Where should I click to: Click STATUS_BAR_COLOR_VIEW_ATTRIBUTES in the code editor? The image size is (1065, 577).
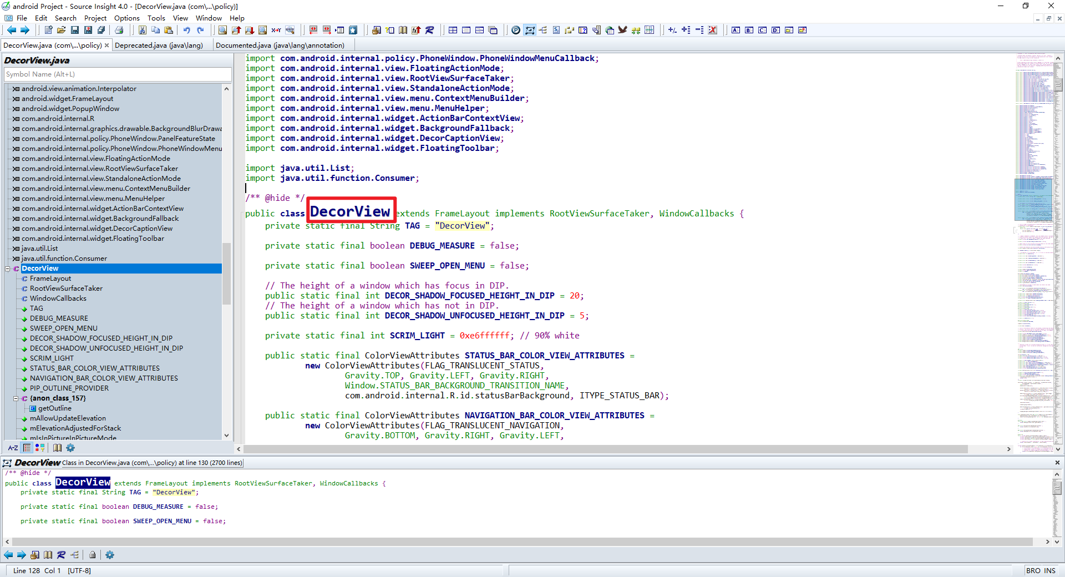click(544, 356)
